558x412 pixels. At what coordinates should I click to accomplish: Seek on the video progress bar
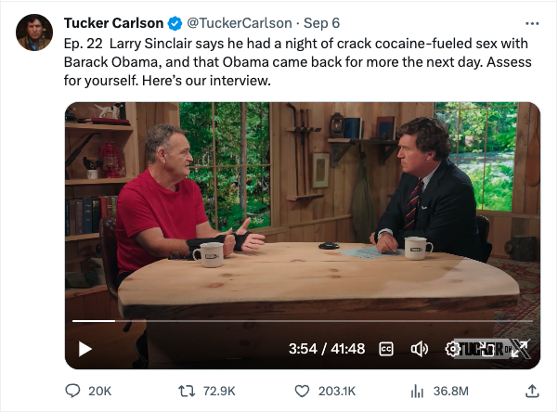pos(302,321)
